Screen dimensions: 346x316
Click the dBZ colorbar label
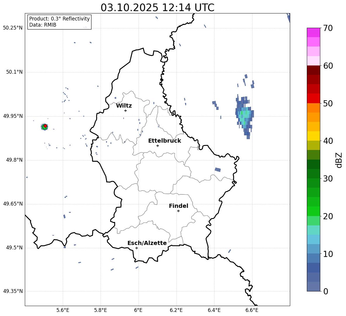click(x=338, y=160)
